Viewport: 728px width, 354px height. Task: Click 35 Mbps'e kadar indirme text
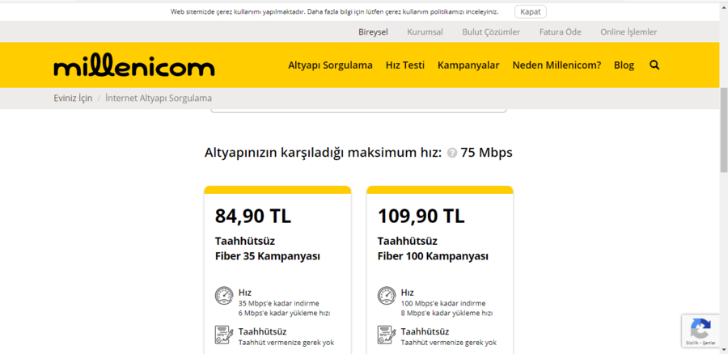pyautogui.click(x=279, y=303)
